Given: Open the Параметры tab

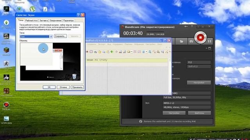Looking at the screenshot, I should click(68, 21).
